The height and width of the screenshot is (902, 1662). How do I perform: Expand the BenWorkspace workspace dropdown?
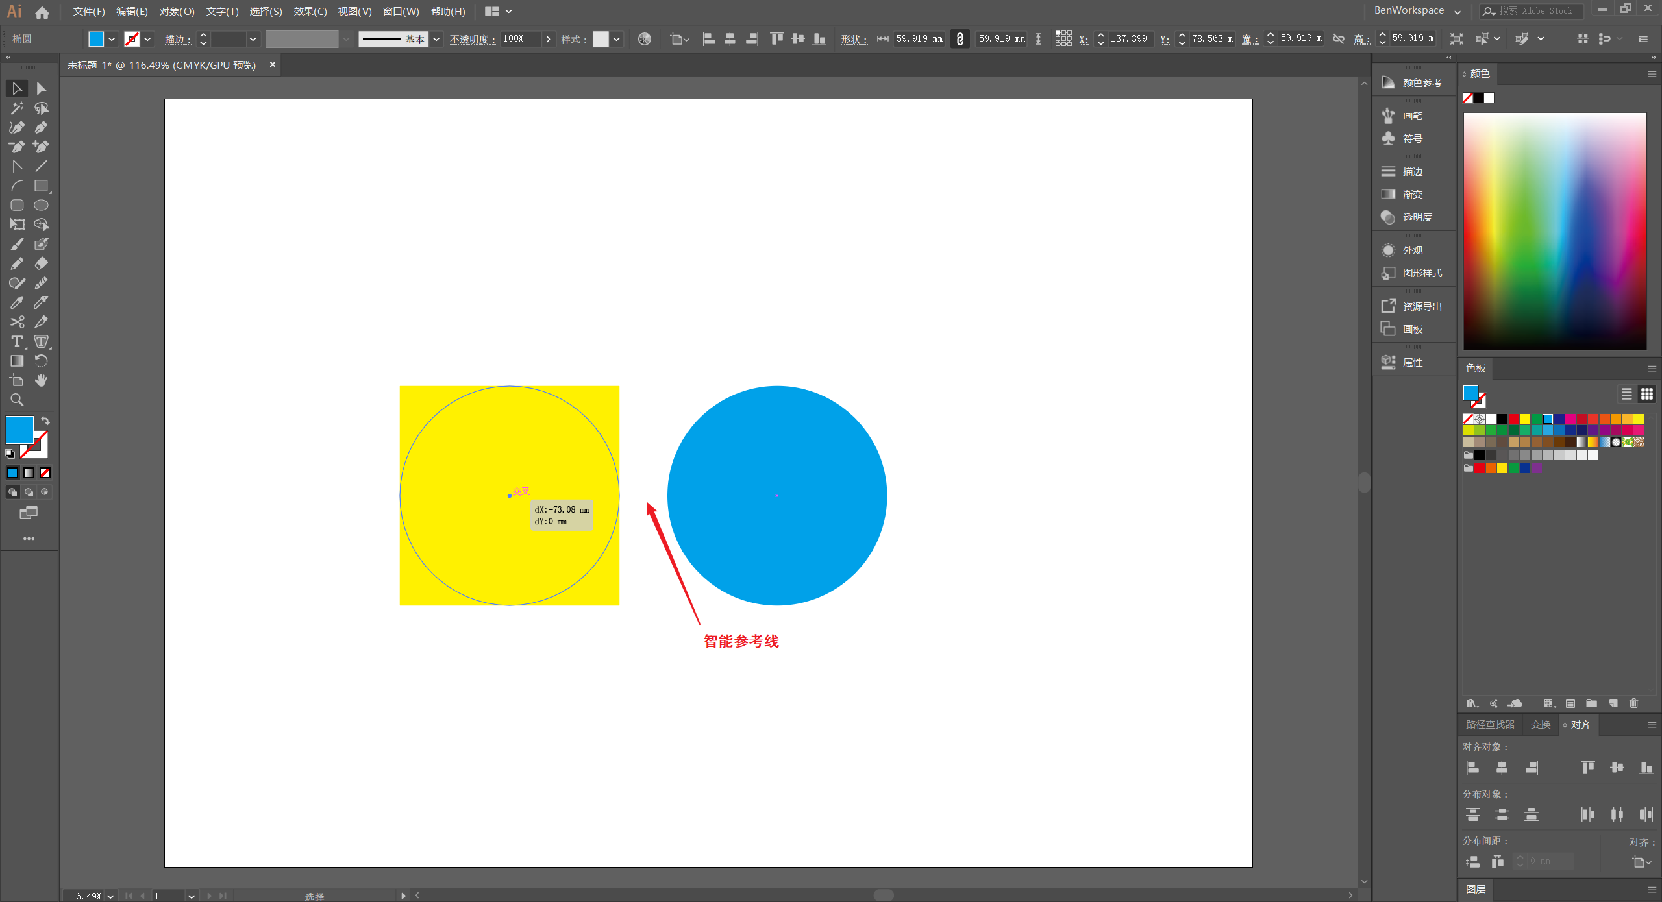pyautogui.click(x=1457, y=11)
